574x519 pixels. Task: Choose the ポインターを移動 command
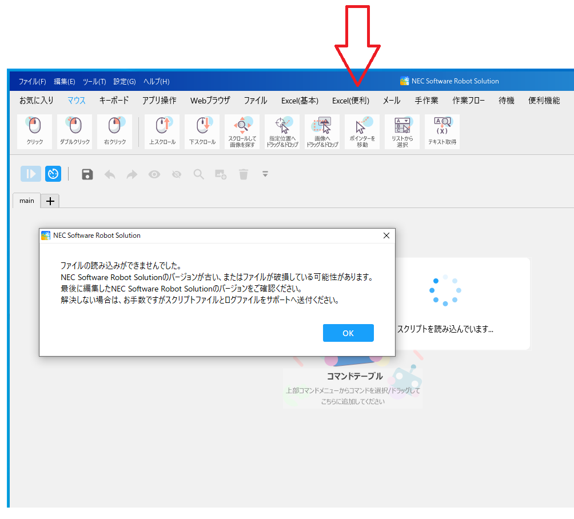click(x=362, y=131)
